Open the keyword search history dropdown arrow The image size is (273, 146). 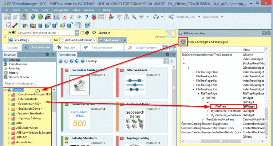pos(77,33)
